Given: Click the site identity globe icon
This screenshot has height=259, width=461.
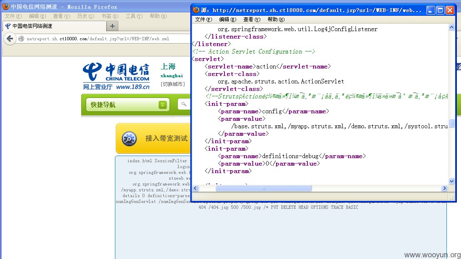Looking at the screenshot, I should pyautogui.click(x=21, y=39).
